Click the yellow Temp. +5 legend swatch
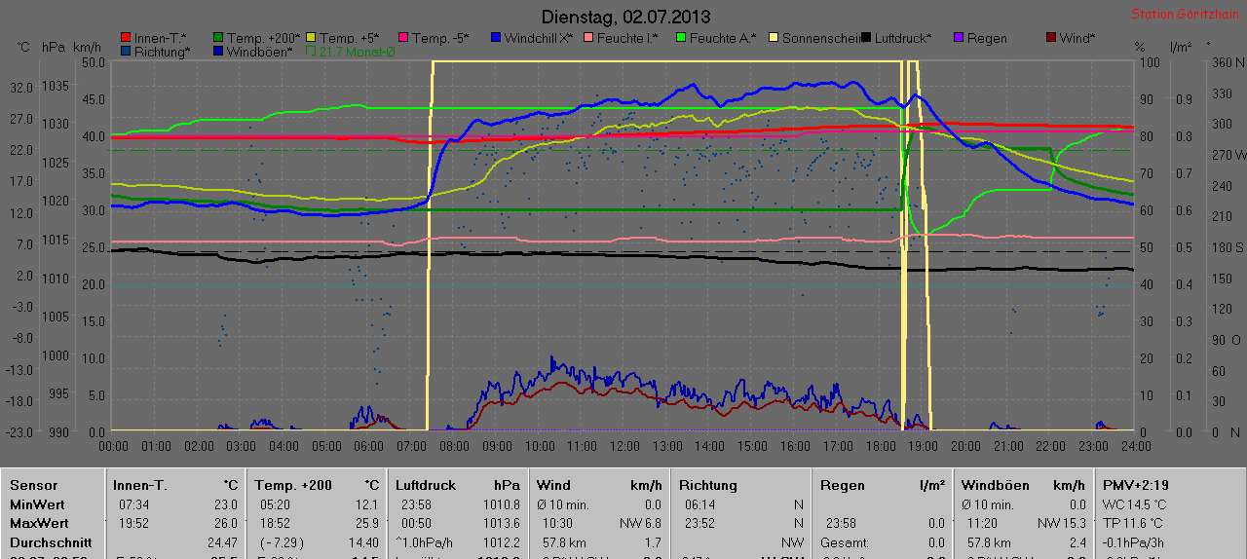Viewport: 1247px width, 559px height. 311,38
